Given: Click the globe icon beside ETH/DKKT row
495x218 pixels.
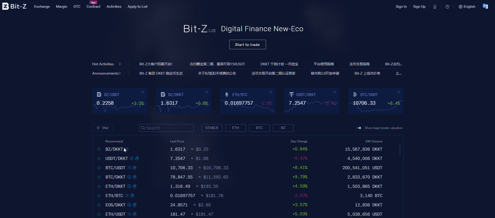Looking at the screenshot, I should coord(135,186).
